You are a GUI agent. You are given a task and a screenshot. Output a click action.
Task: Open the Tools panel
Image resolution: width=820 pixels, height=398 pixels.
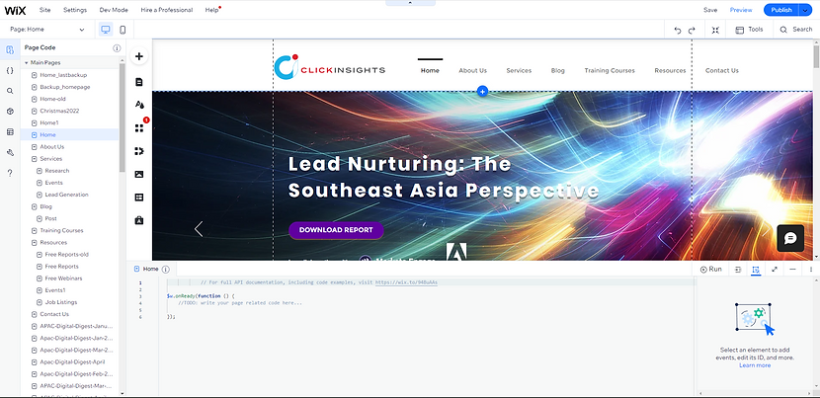coord(750,30)
